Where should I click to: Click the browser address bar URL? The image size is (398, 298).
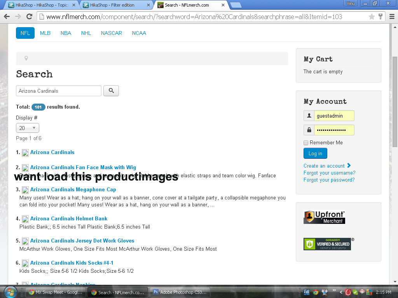[194, 17]
